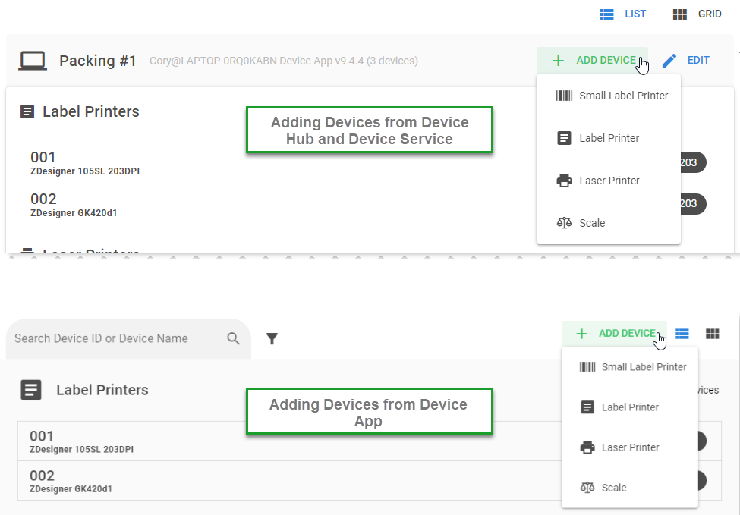This screenshot has height=515, width=740.
Task: Switch to GRID view using labeled GRID toggle
Action: pyautogui.click(x=697, y=14)
